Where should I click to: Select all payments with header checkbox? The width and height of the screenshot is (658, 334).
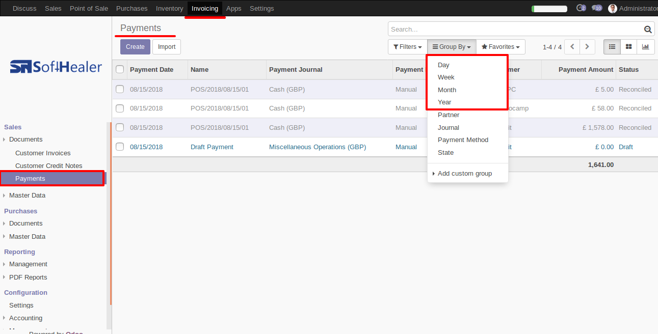coord(120,69)
